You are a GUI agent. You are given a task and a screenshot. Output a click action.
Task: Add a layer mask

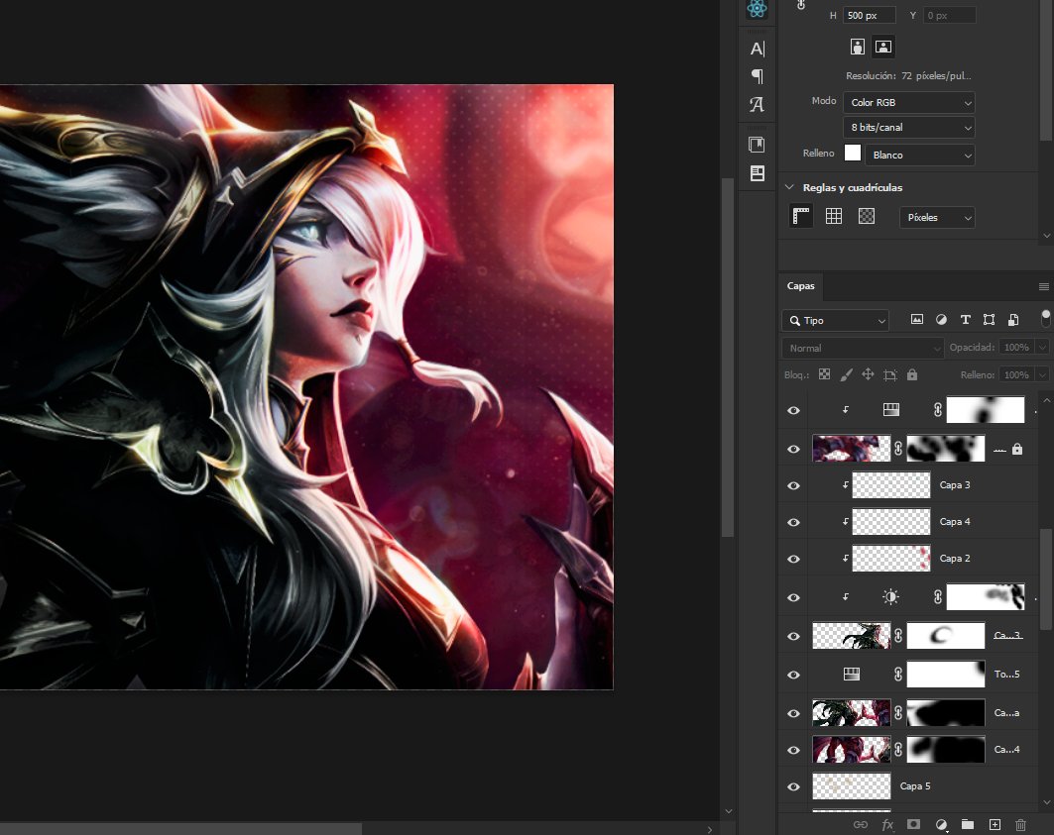click(913, 824)
